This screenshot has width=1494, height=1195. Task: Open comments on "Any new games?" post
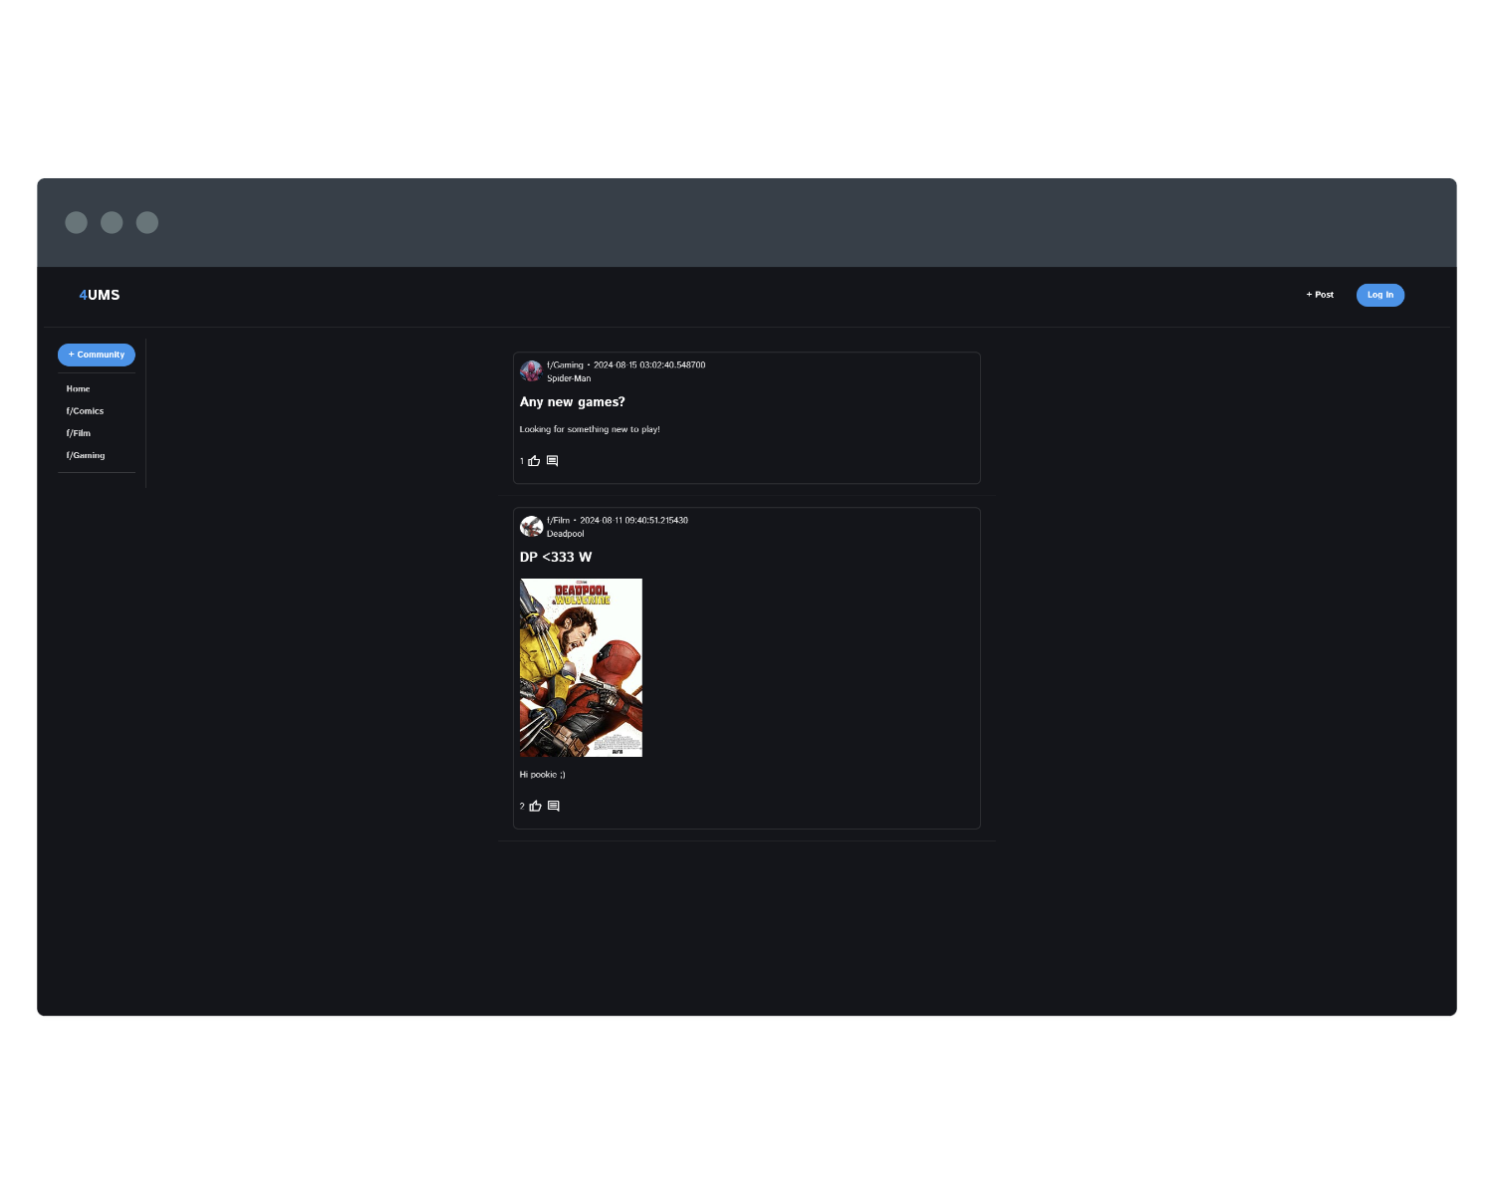[552, 461]
